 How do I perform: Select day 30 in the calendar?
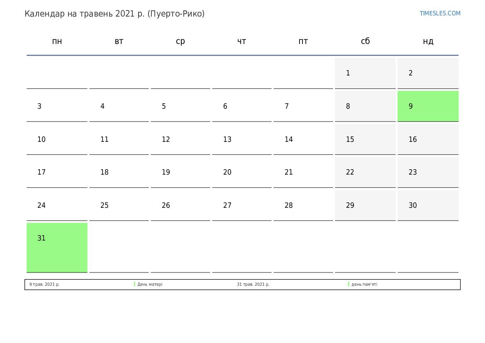point(428,205)
